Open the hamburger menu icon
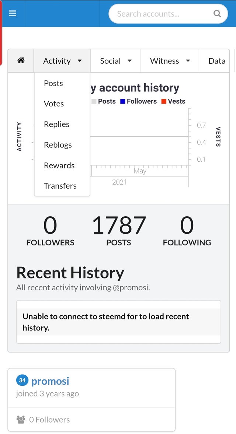 [13, 14]
